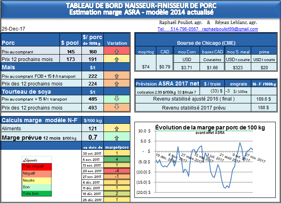Click the up arrow for Porc prix au comptant

click(117, 52)
